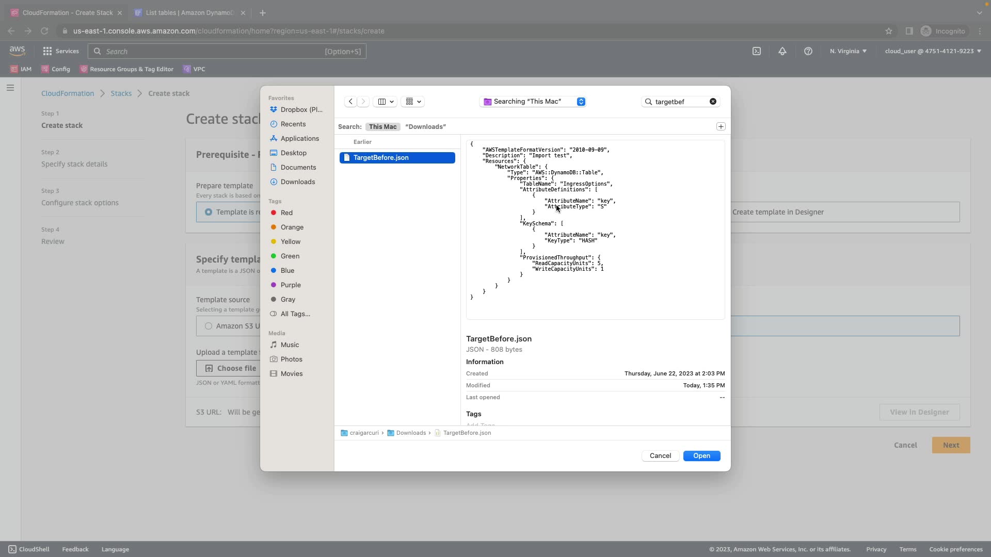991x557 pixels.
Task: Open AWS notifications bell
Action: (782, 51)
